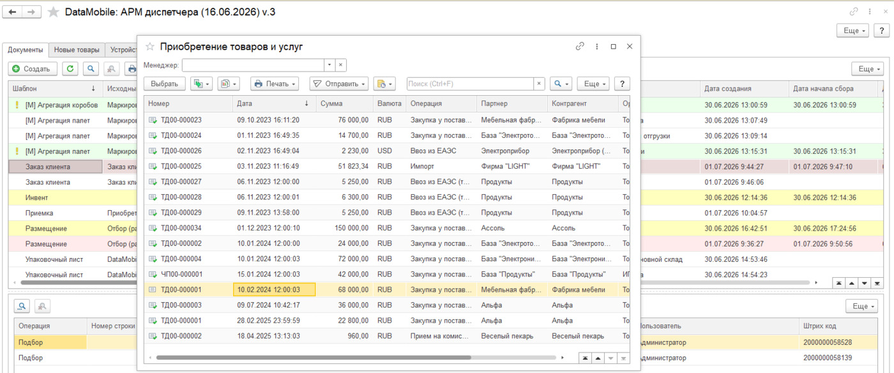Viewport: 894px width, 373px height.
Task: Click the back arrow in DataMobile header
Action: 13,12
